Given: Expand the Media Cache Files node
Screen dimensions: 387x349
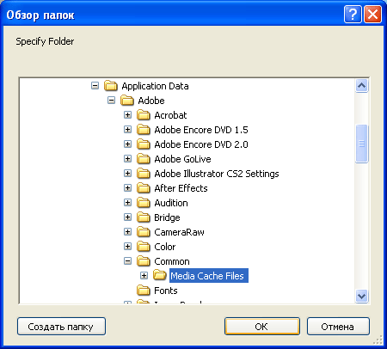Looking at the screenshot, I should click(144, 276).
